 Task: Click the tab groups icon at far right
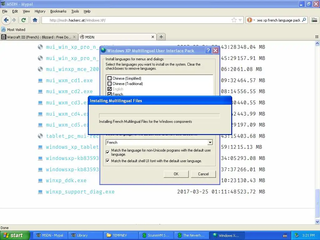(x=317, y=37)
